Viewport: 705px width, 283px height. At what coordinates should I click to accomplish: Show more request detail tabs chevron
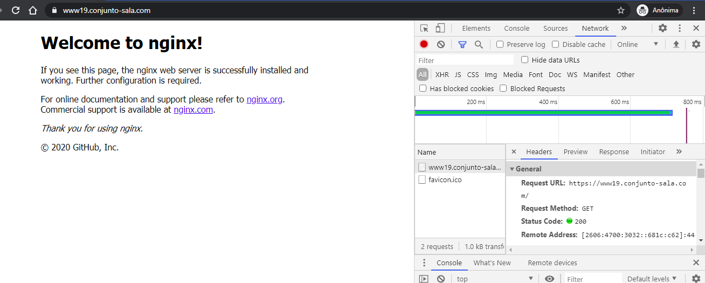(x=679, y=152)
